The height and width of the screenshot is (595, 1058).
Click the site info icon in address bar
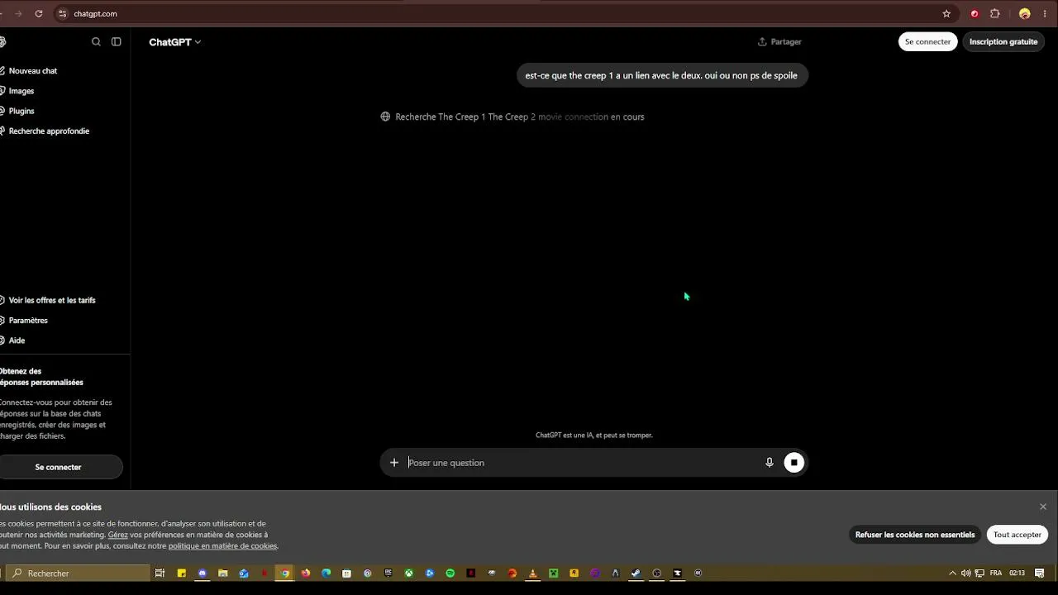coord(62,13)
